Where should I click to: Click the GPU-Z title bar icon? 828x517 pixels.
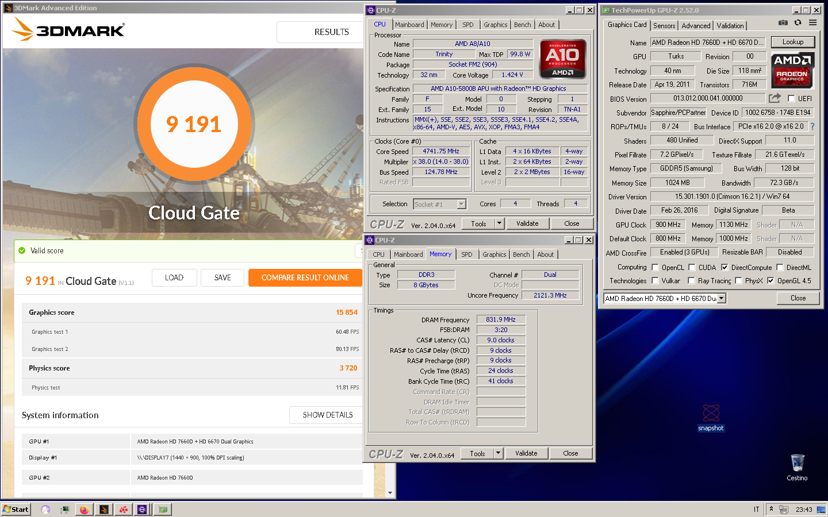tap(605, 10)
